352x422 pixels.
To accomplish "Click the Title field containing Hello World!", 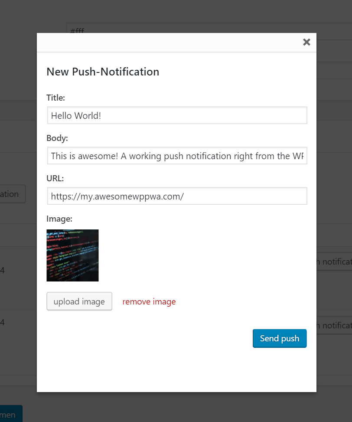I will point(177,116).
